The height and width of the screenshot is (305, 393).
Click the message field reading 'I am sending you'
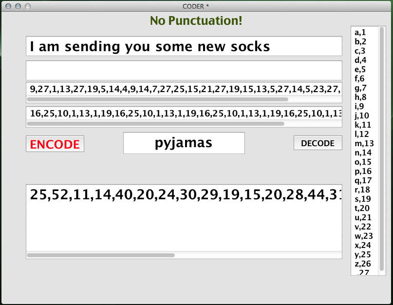[184, 46]
